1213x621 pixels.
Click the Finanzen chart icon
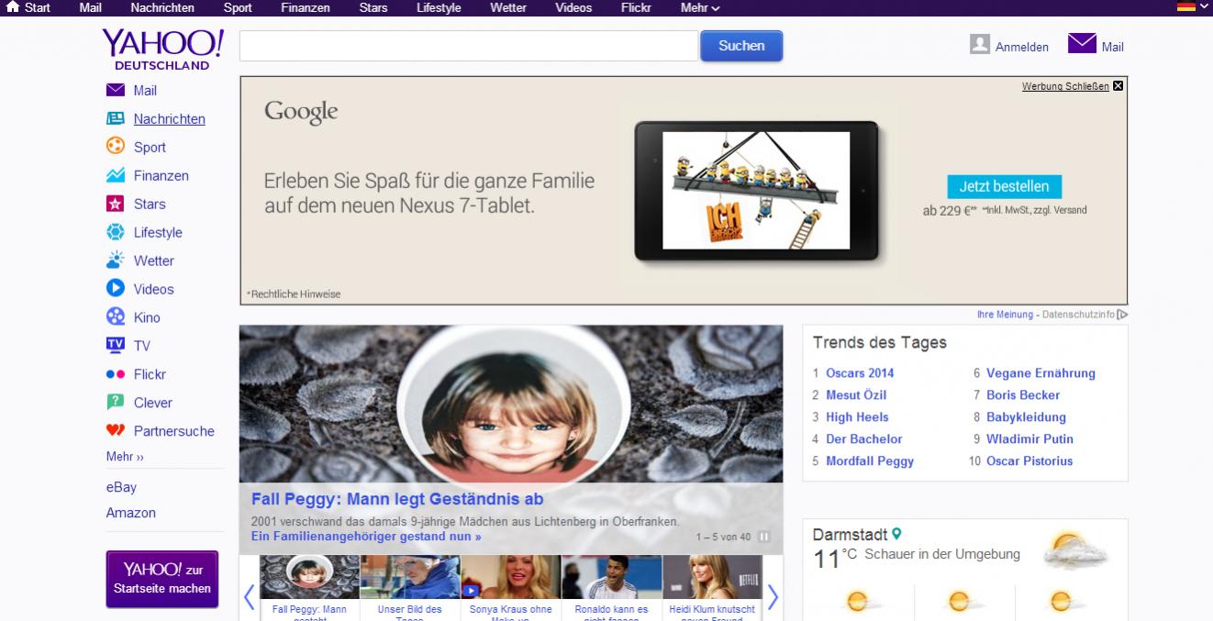(116, 175)
